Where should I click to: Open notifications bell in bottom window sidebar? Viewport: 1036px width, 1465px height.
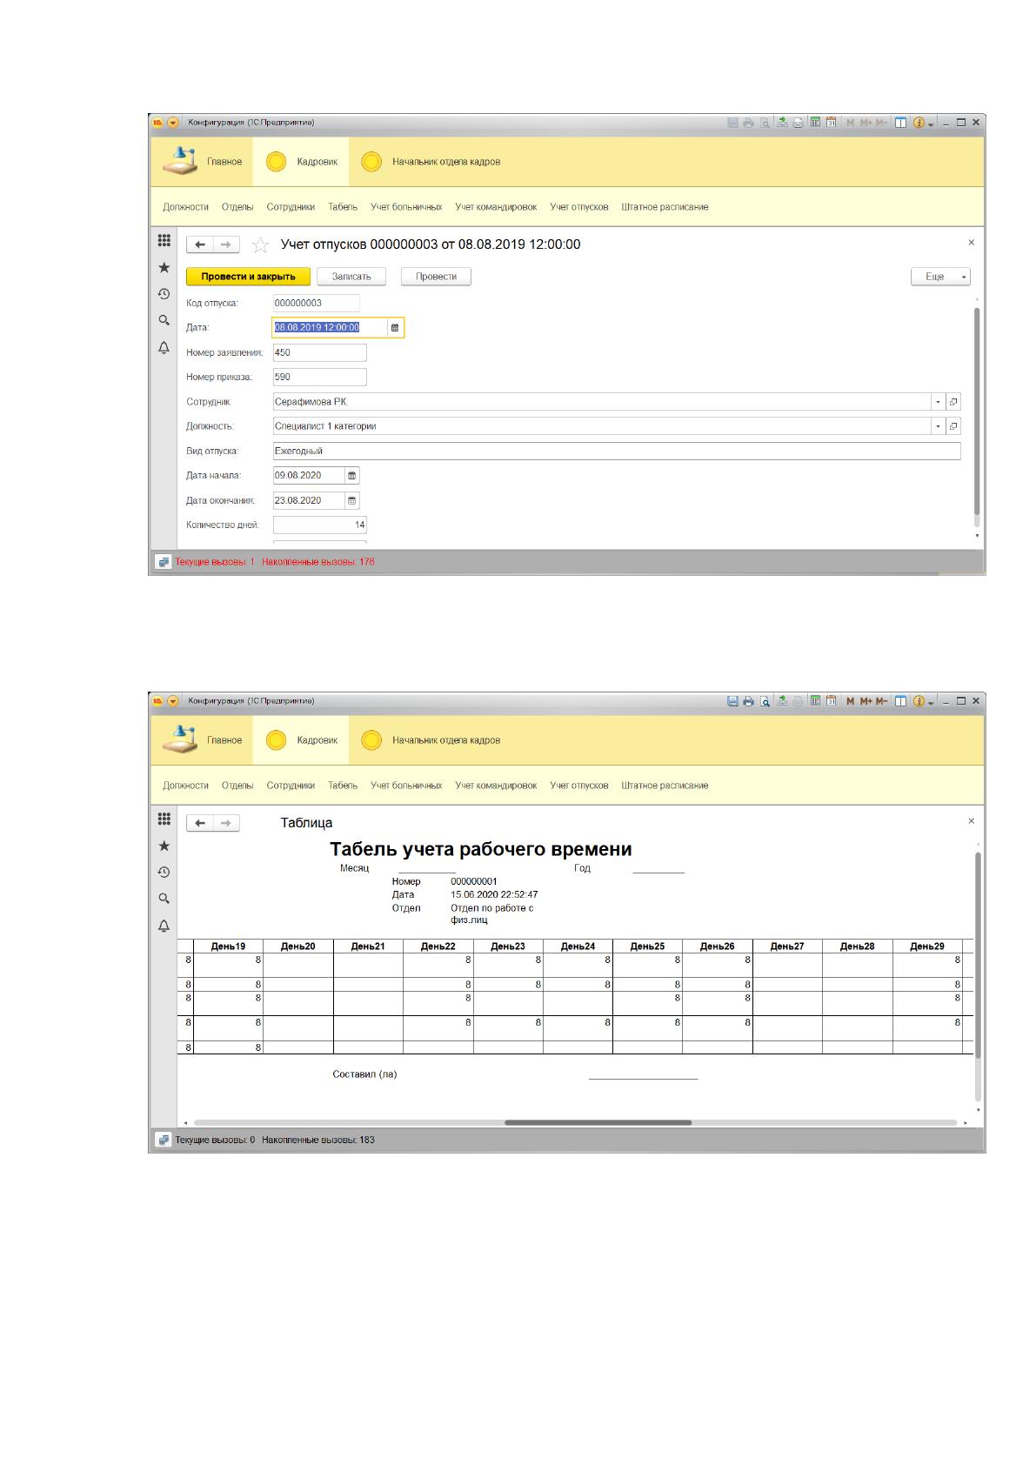164,926
